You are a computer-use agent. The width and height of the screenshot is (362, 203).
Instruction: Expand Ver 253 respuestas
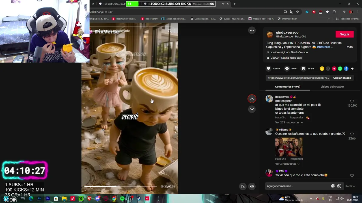[289, 122]
